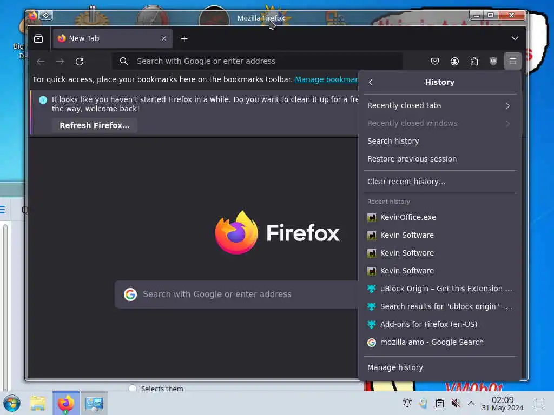Open Add-ons for Firefox history entry
The height and width of the screenshot is (415, 554).
tap(439, 324)
